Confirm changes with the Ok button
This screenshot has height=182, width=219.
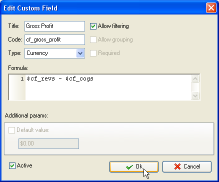[134, 166]
